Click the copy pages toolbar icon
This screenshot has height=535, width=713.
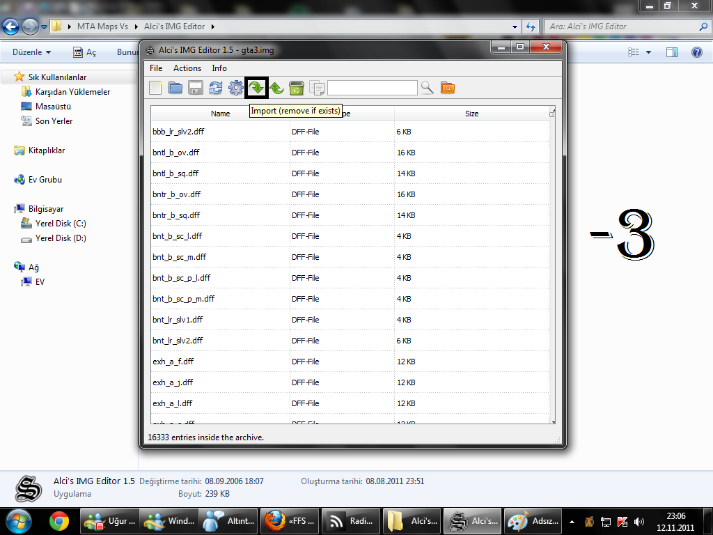click(x=317, y=88)
